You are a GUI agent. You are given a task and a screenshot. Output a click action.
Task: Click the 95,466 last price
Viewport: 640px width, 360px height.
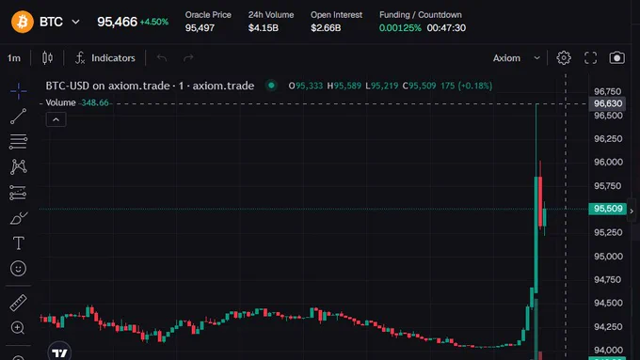click(117, 22)
